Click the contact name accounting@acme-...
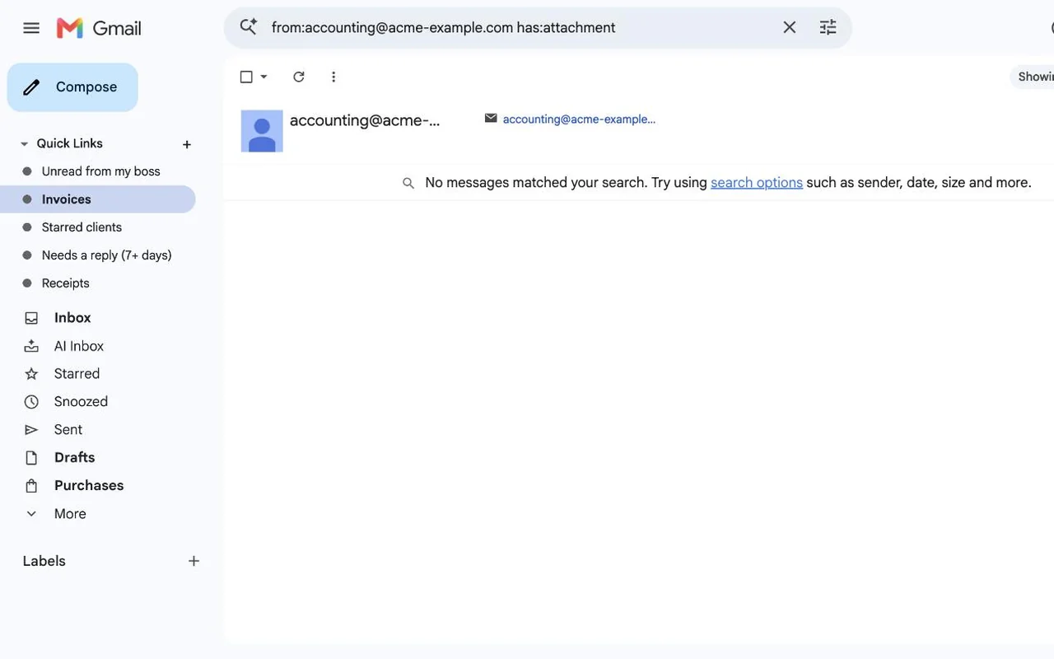Screen dimensions: 1054x659 [365, 120]
